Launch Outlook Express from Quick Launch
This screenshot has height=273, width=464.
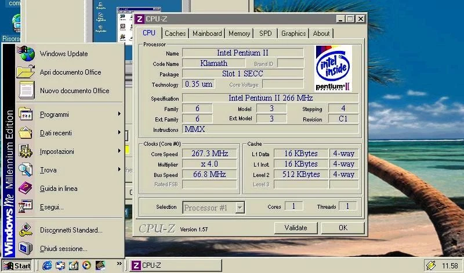point(60,265)
